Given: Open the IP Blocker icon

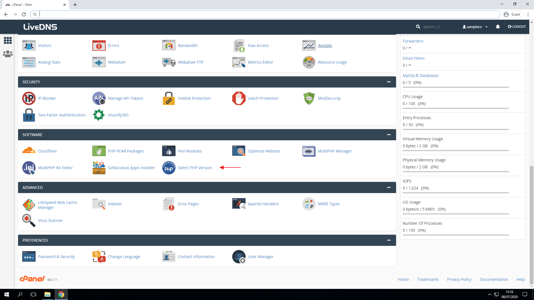Looking at the screenshot, I should (29, 98).
